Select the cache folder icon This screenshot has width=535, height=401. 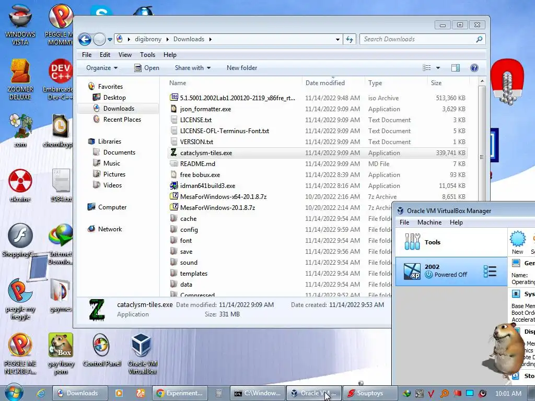coord(174,218)
